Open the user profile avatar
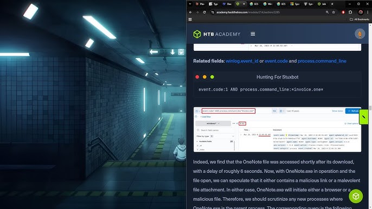 [x=360, y=34]
